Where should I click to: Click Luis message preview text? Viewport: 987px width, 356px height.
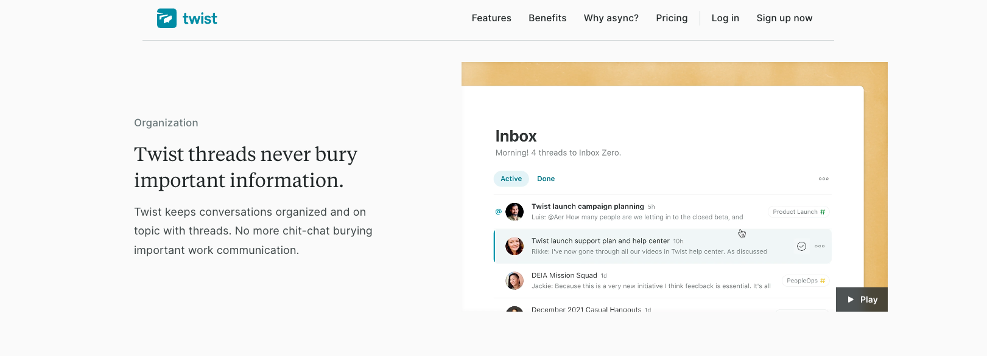[x=638, y=217]
